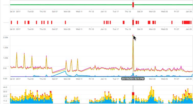The width and height of the screenshot is (193, 104).
Task: Click the red segment of the Jan 19 stacked bar
Action: tap(133, 94)
